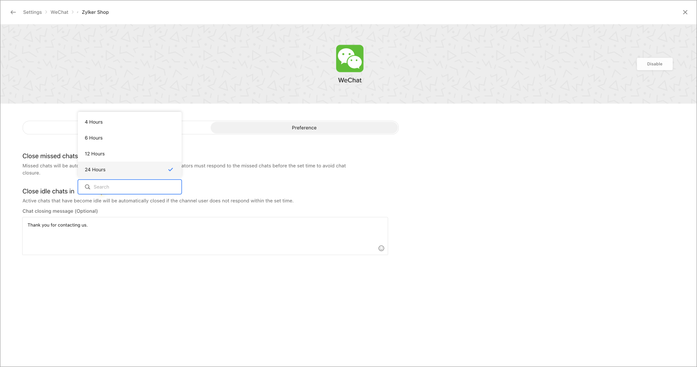Click the WeChat logo icon
The width and height of the screenshot is (697, 367).
click(350, 58)
